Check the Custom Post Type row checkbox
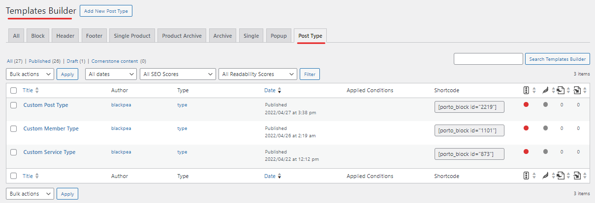595x203 pixels. click(13, 105)
